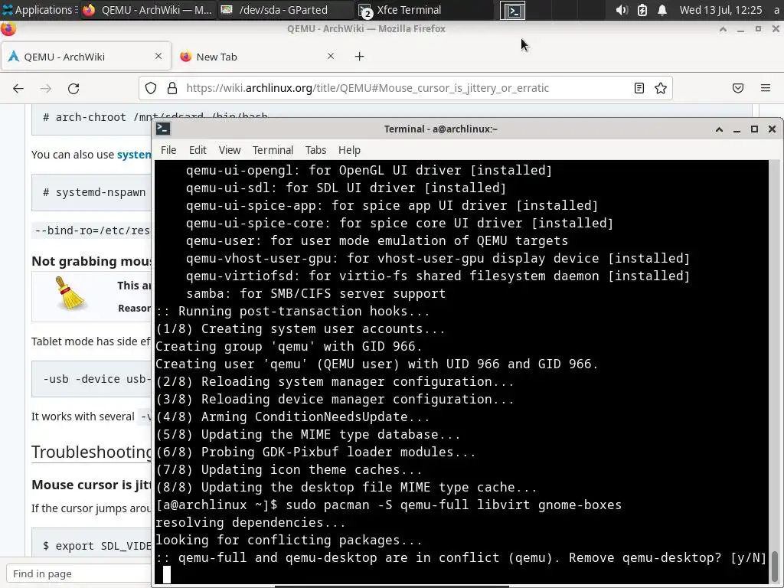This screenshot has width=784, height=588.
Task: Click the '-usb -device usb-' code block
Action: (x=92, y=379)
